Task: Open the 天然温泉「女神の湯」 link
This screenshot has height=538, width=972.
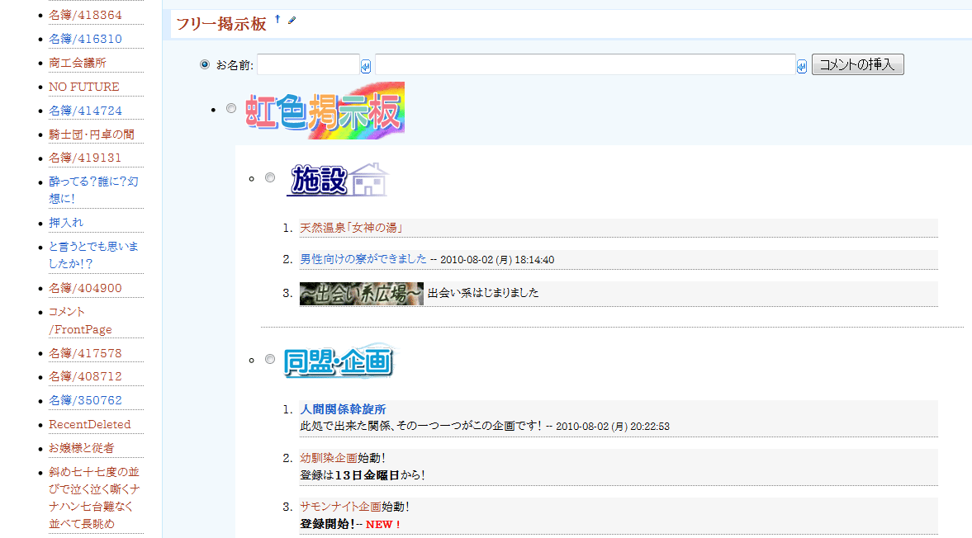Action: 351,228
